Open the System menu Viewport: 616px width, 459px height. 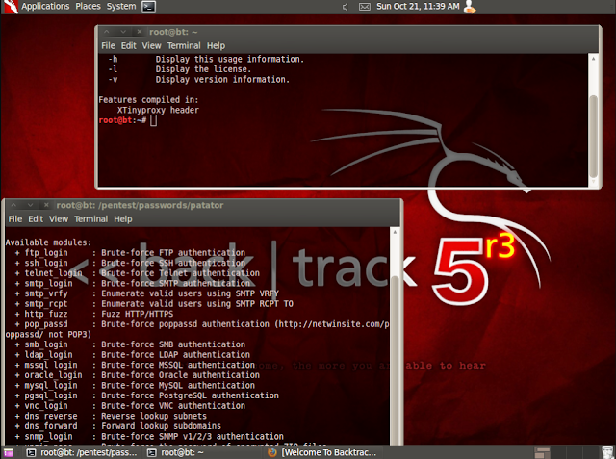(121, 7)
